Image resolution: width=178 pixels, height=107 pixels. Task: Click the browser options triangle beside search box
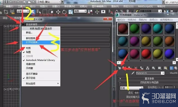click(23, 24)
